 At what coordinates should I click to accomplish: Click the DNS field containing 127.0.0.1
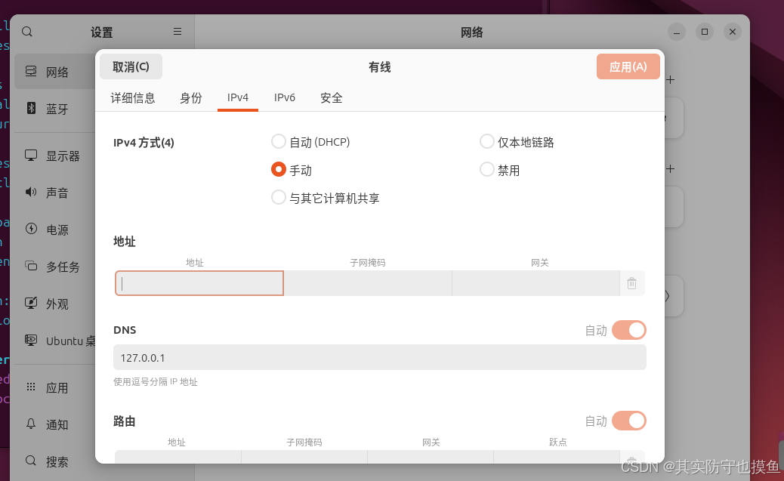pyautogui.click(x=380, y=357)
